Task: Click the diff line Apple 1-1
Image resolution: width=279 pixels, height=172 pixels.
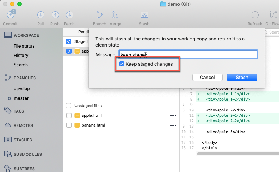Action: [x=228, y=94]
